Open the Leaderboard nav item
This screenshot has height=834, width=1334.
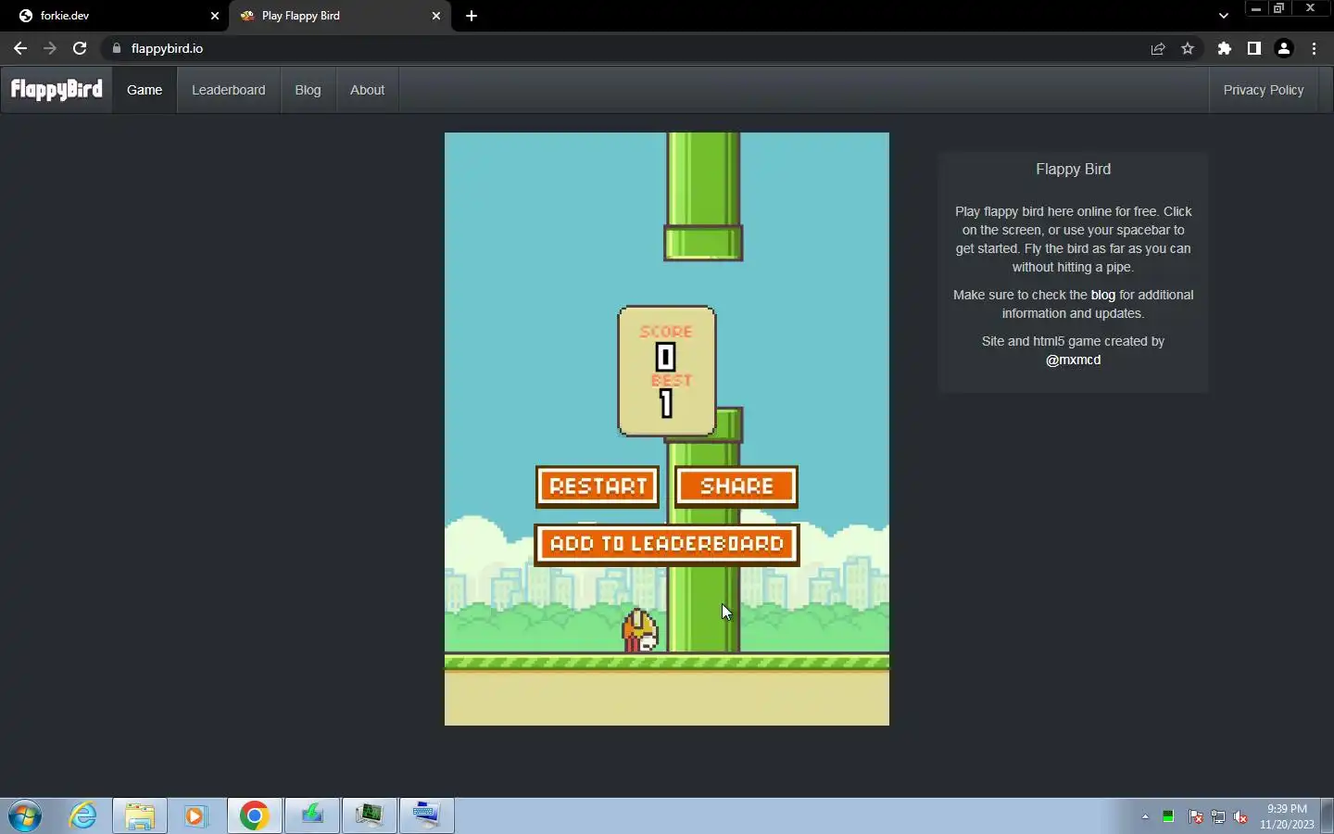click(x=228, y=90)
